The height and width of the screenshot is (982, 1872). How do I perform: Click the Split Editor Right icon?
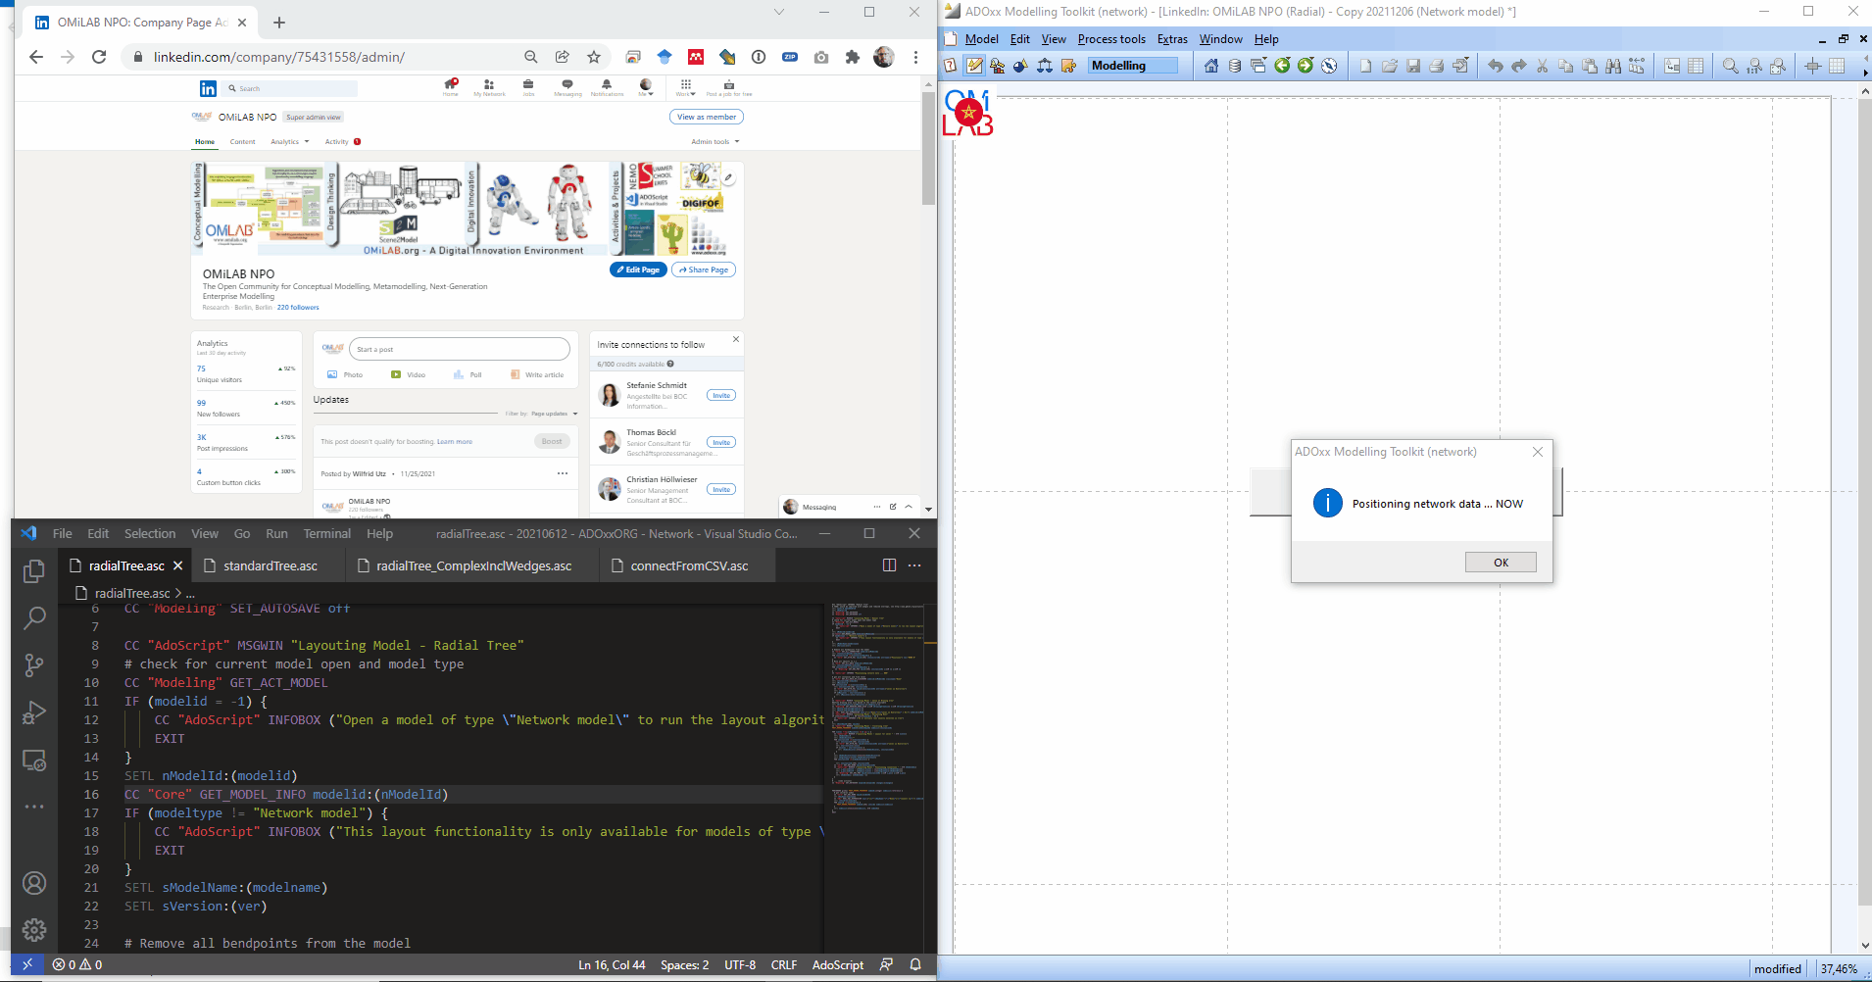(x=889, y=565)
